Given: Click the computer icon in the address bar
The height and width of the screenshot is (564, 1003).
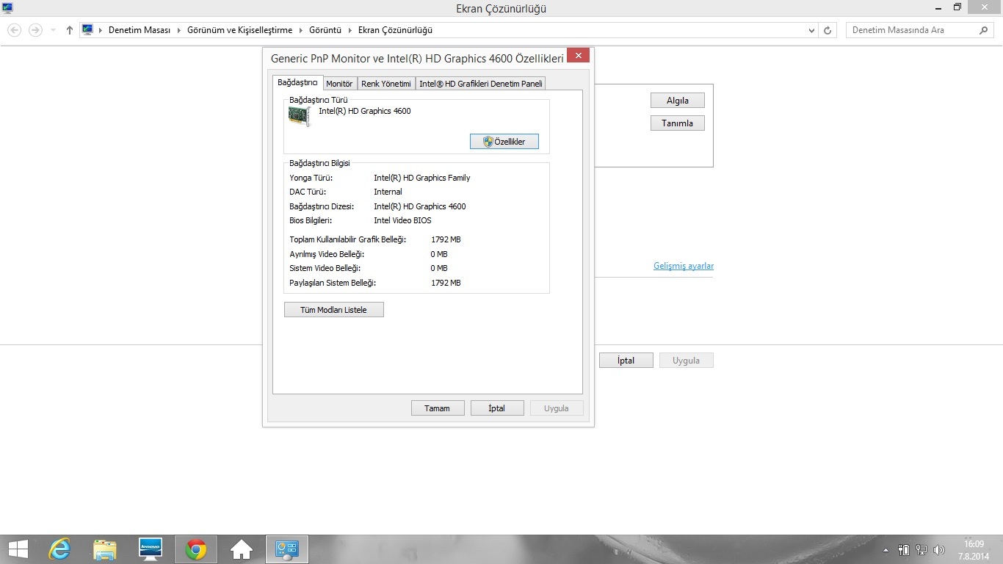Looking at the screenshot, I should tap(87, 30).
